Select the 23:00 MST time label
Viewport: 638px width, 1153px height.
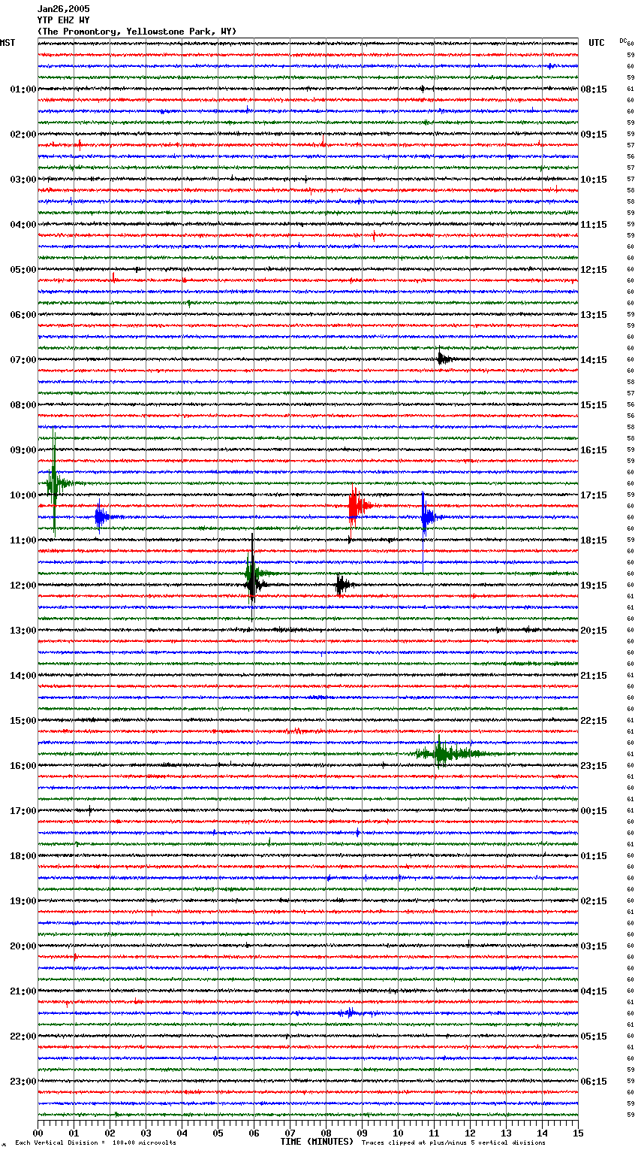[23, 1082]
